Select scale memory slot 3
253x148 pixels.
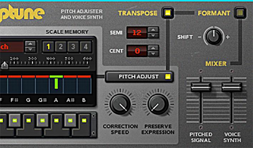pyautogui.click(x=73, y=47)
